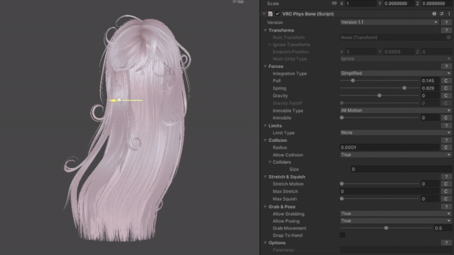Open the Integration Type dropdown
The image size is (454, 255).
pyautogui.click(x=395, y=74)
